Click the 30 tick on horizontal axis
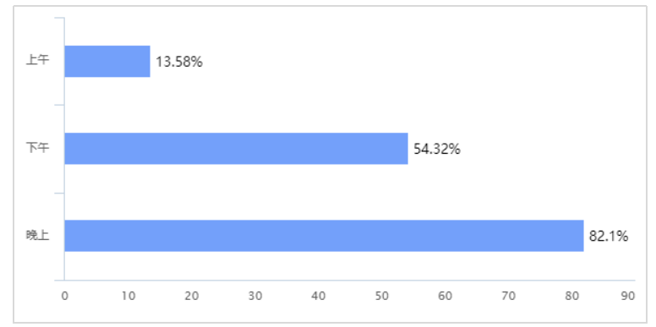Image resolution: width=656 pixels, height=327 pixels. click(x=255, y=296)
